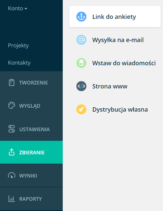Click the palette icon beside Wygląd
This screenshot has height=211, width=163.
pos(12,105)
